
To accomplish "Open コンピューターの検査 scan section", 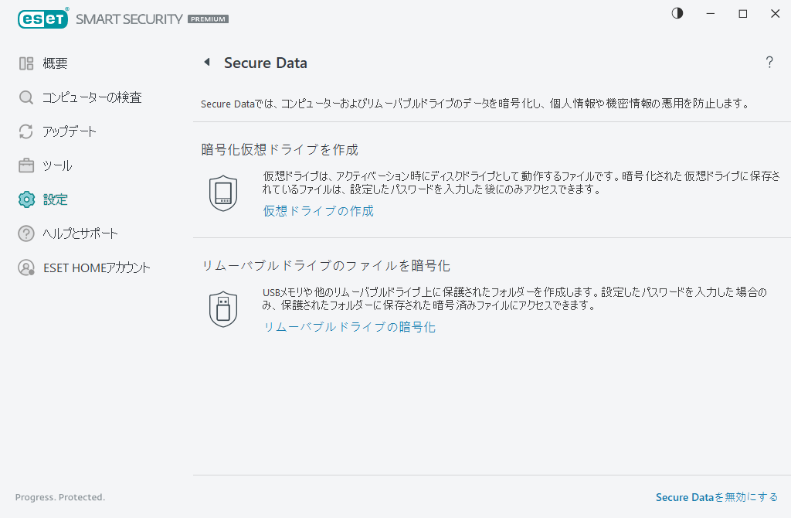I will tap(25, 97).
